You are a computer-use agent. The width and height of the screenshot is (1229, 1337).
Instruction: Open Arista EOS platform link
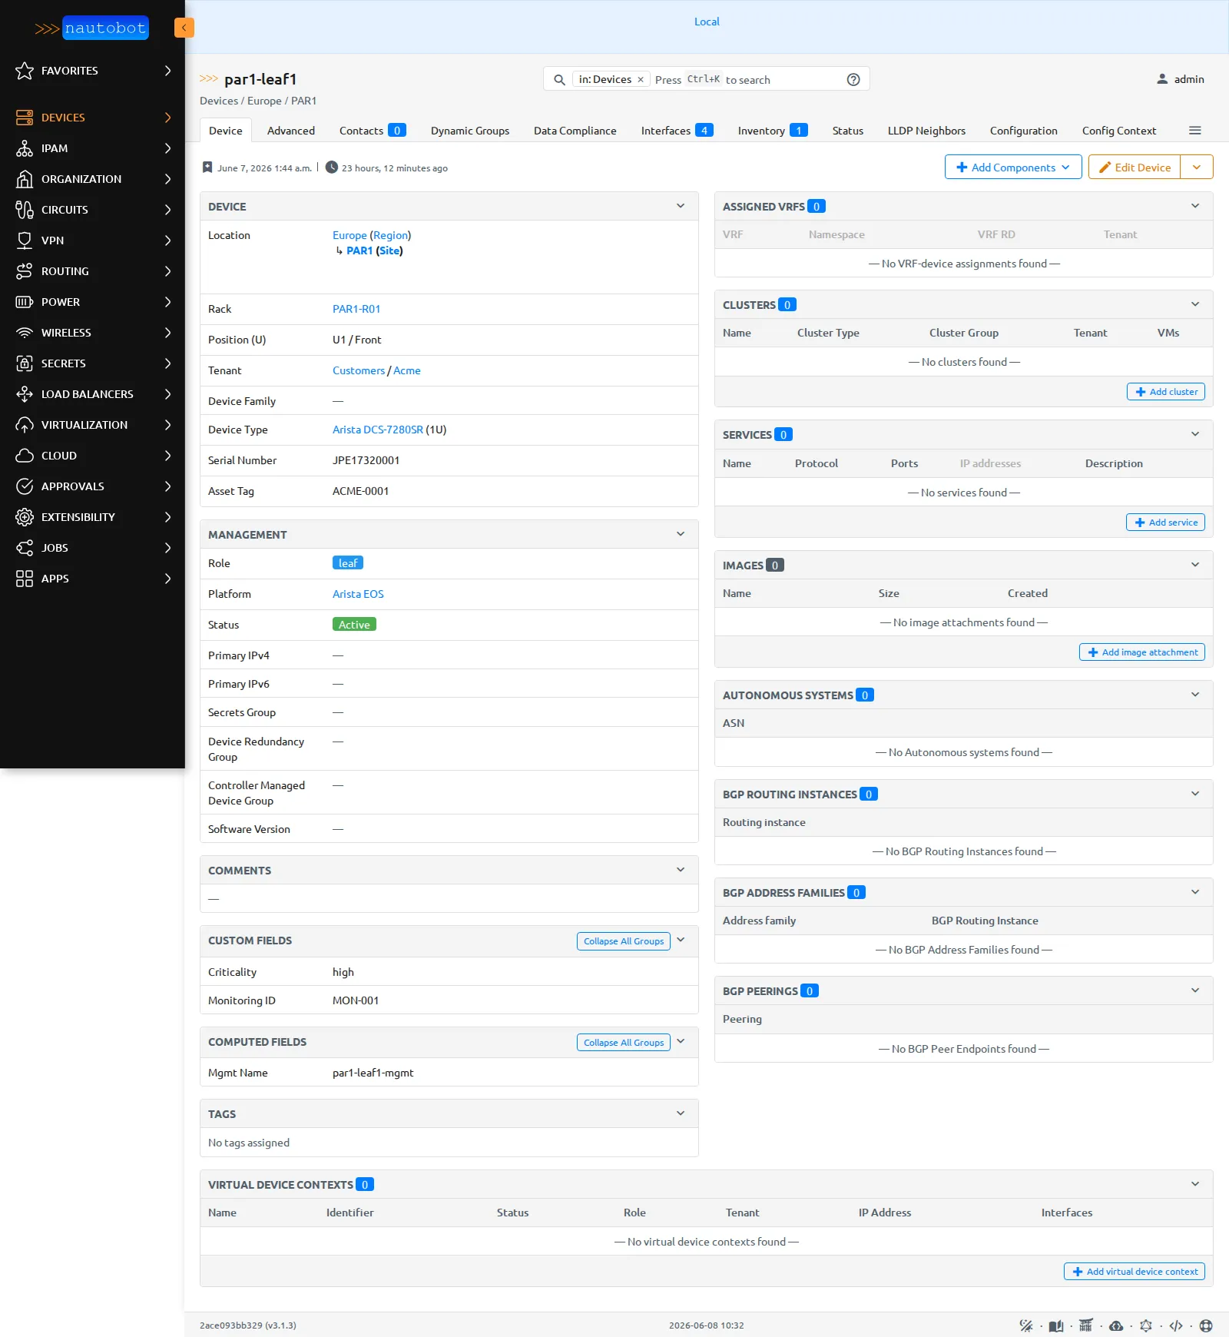click(x=358, y=594)
